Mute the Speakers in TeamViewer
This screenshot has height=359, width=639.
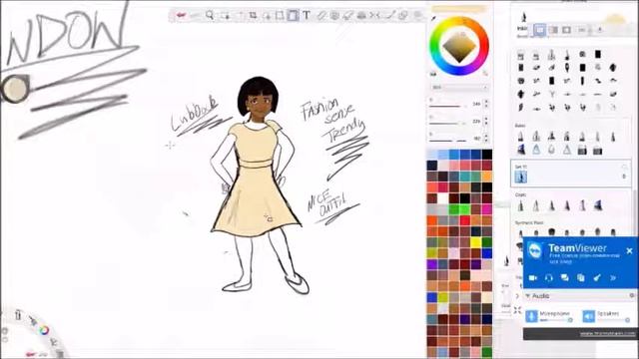tap(588, 316)
